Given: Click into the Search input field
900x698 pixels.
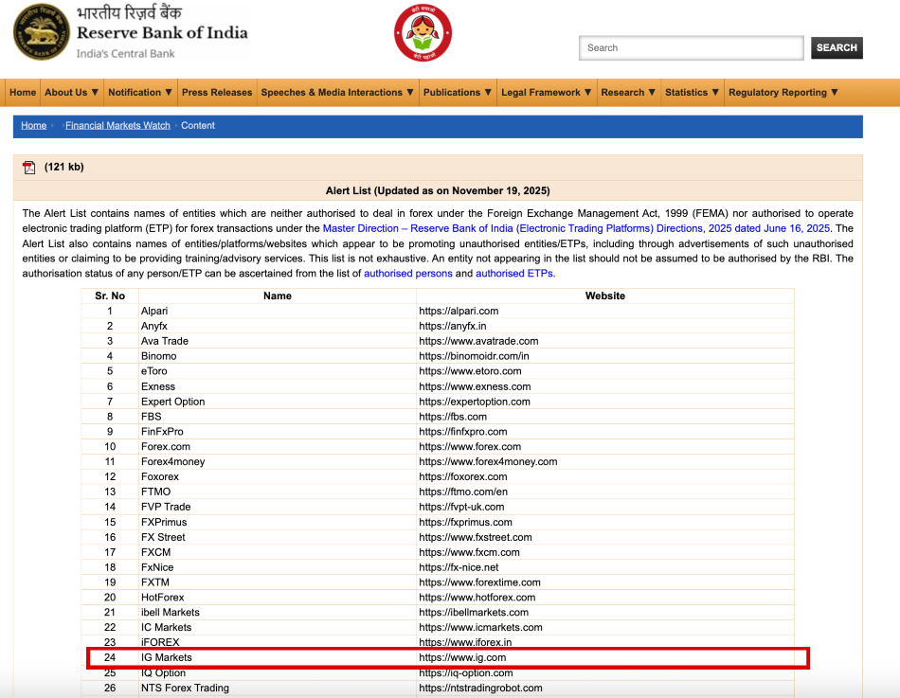Looking at the screenshot, I should coord(691,47).
